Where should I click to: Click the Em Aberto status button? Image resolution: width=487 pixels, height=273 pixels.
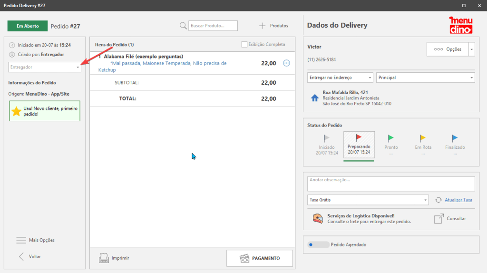(28, 26)
